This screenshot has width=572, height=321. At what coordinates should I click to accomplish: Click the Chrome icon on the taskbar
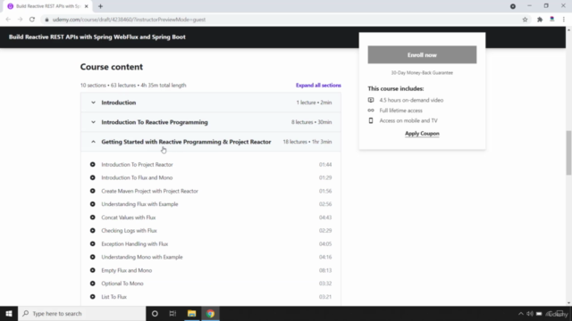tap(210, 313)
